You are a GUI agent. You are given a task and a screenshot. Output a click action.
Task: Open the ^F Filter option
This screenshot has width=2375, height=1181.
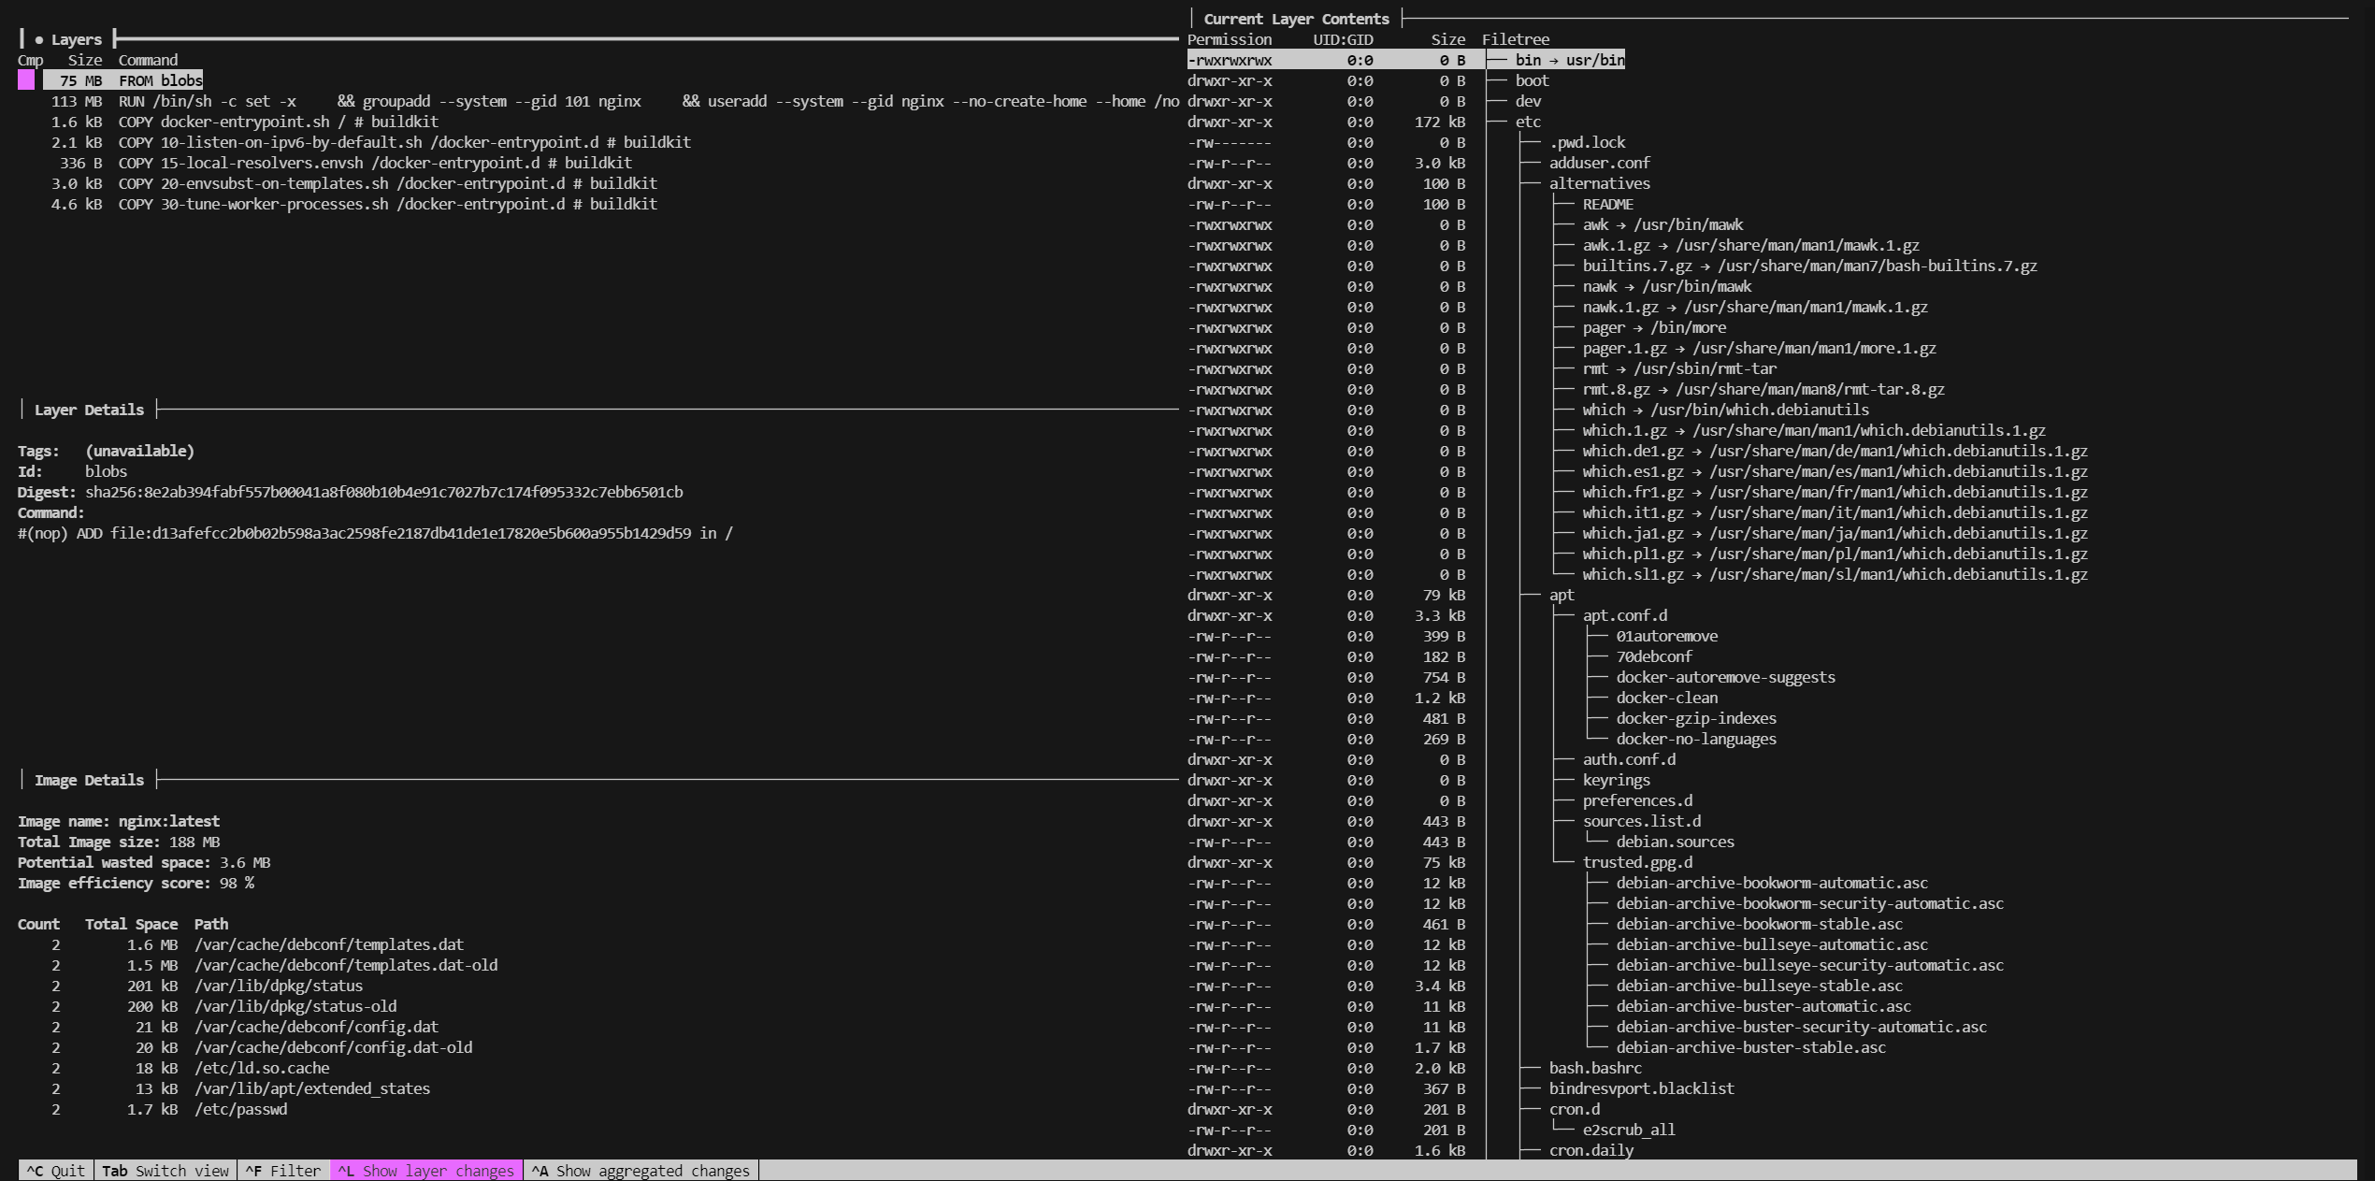283,1171
